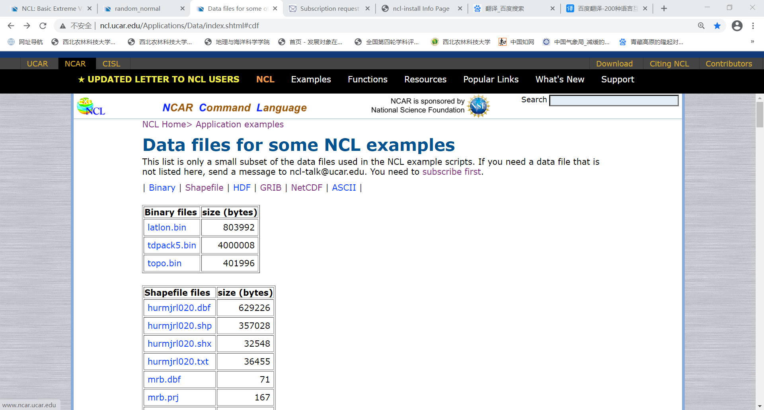Switch to the random_normal tab
The image size is (764, 410).
(x=137, y=8)
